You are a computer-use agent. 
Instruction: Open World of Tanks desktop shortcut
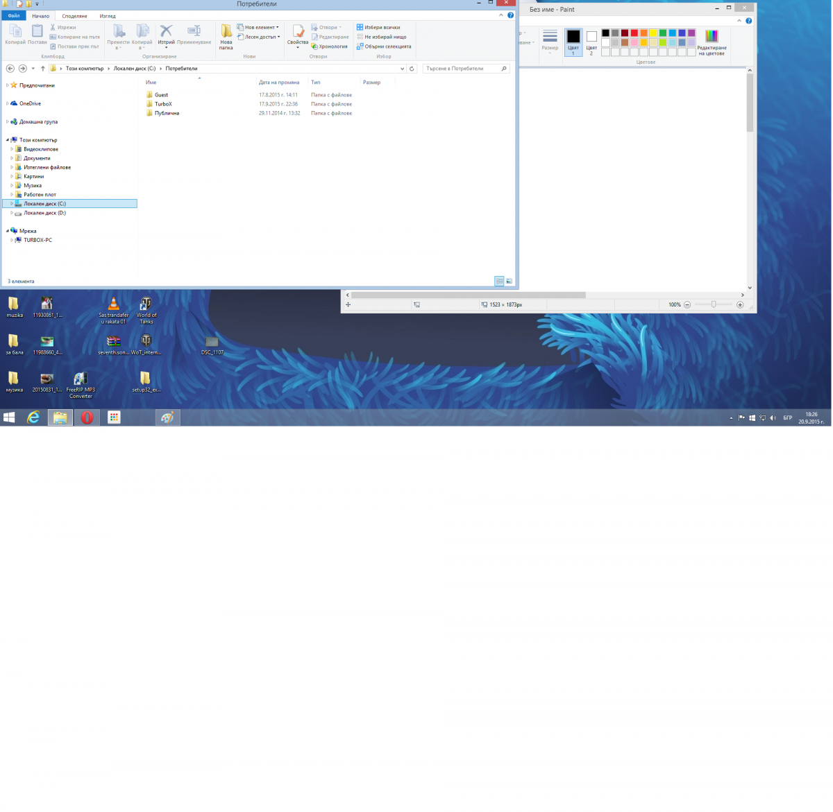pyautogui.click(x=146, y=310)
